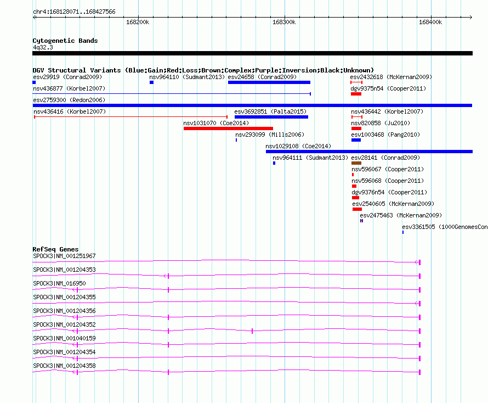Open the esv24658 (Conrad2009) blue gain bar
The image size is (488, 403).
[x=269, y=82]
